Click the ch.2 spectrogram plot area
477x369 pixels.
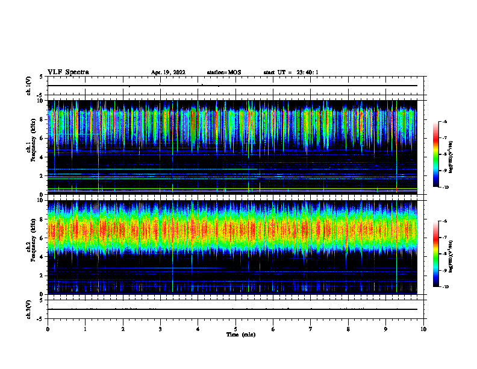point(232,247)
